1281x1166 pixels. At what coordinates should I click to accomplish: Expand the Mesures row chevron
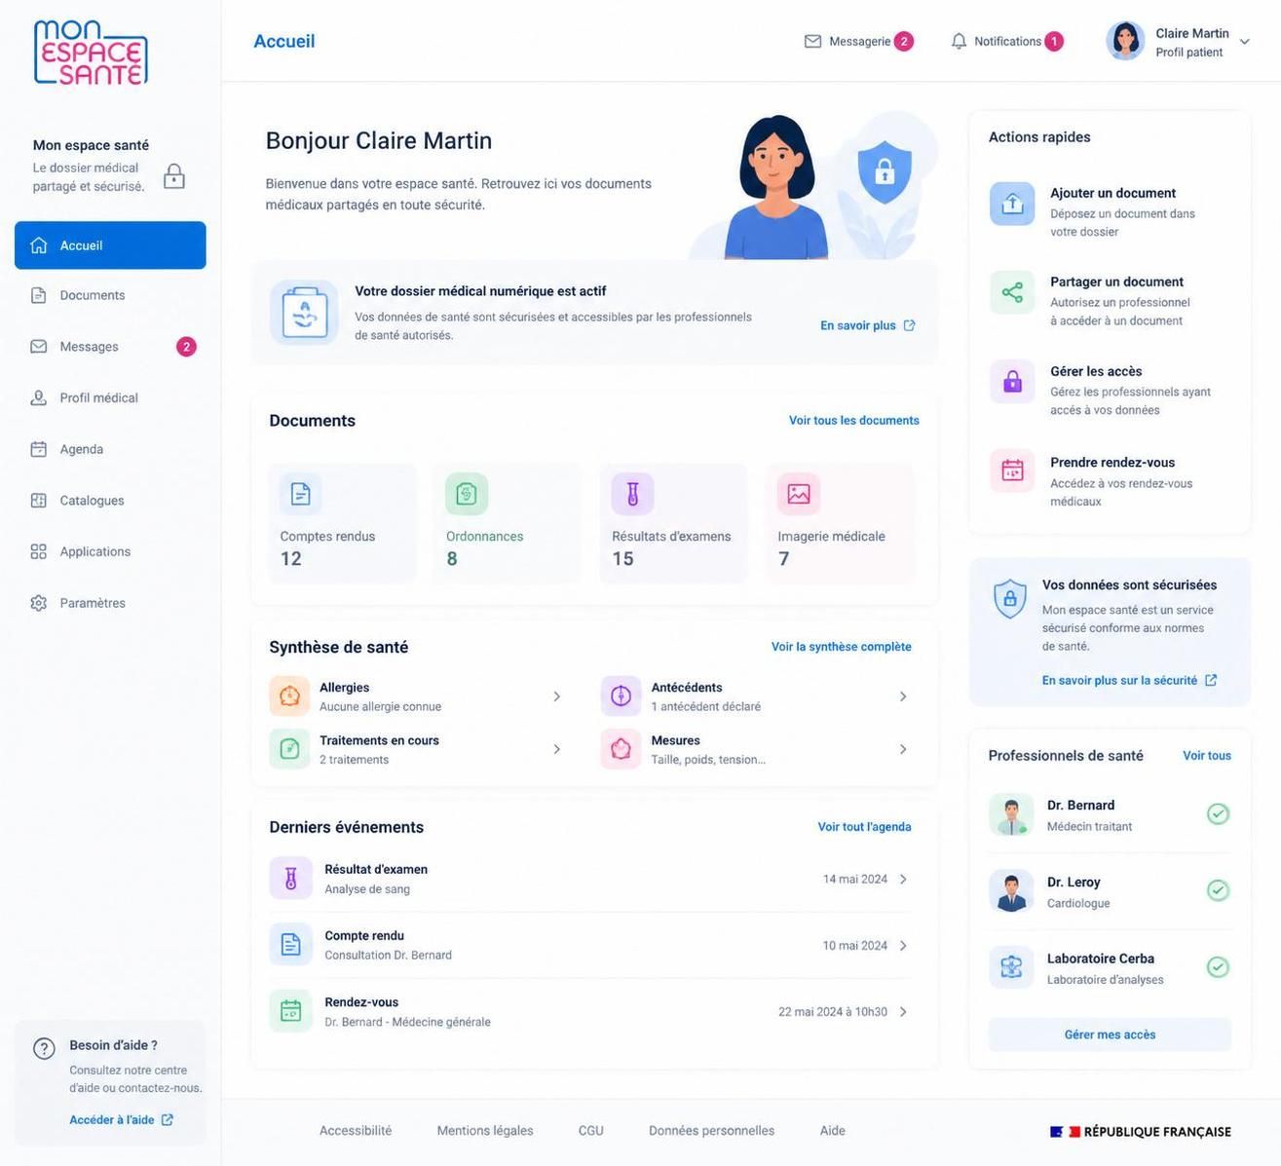(x=903, y=749)
